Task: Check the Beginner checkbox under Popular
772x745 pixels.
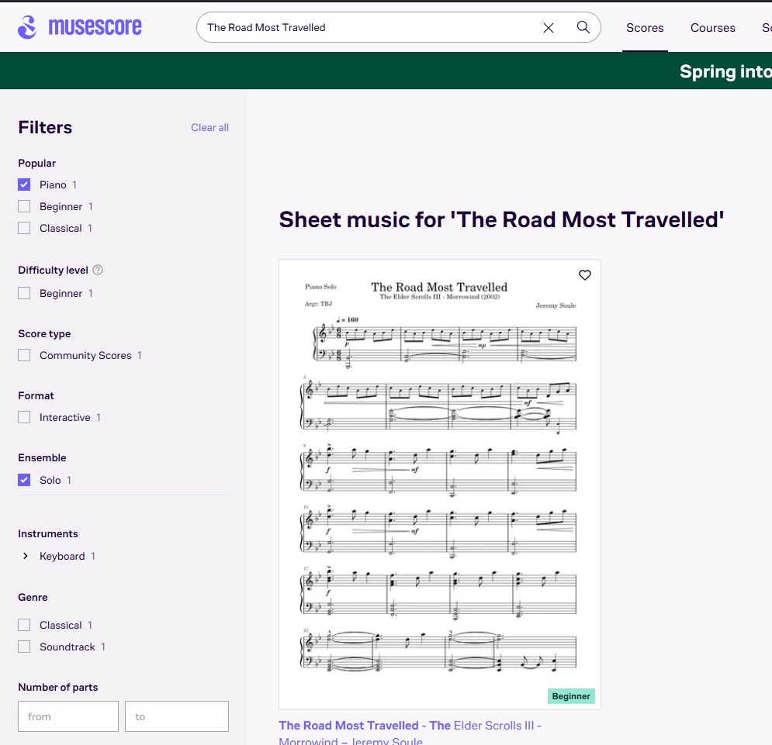Action: pos(24,206)
